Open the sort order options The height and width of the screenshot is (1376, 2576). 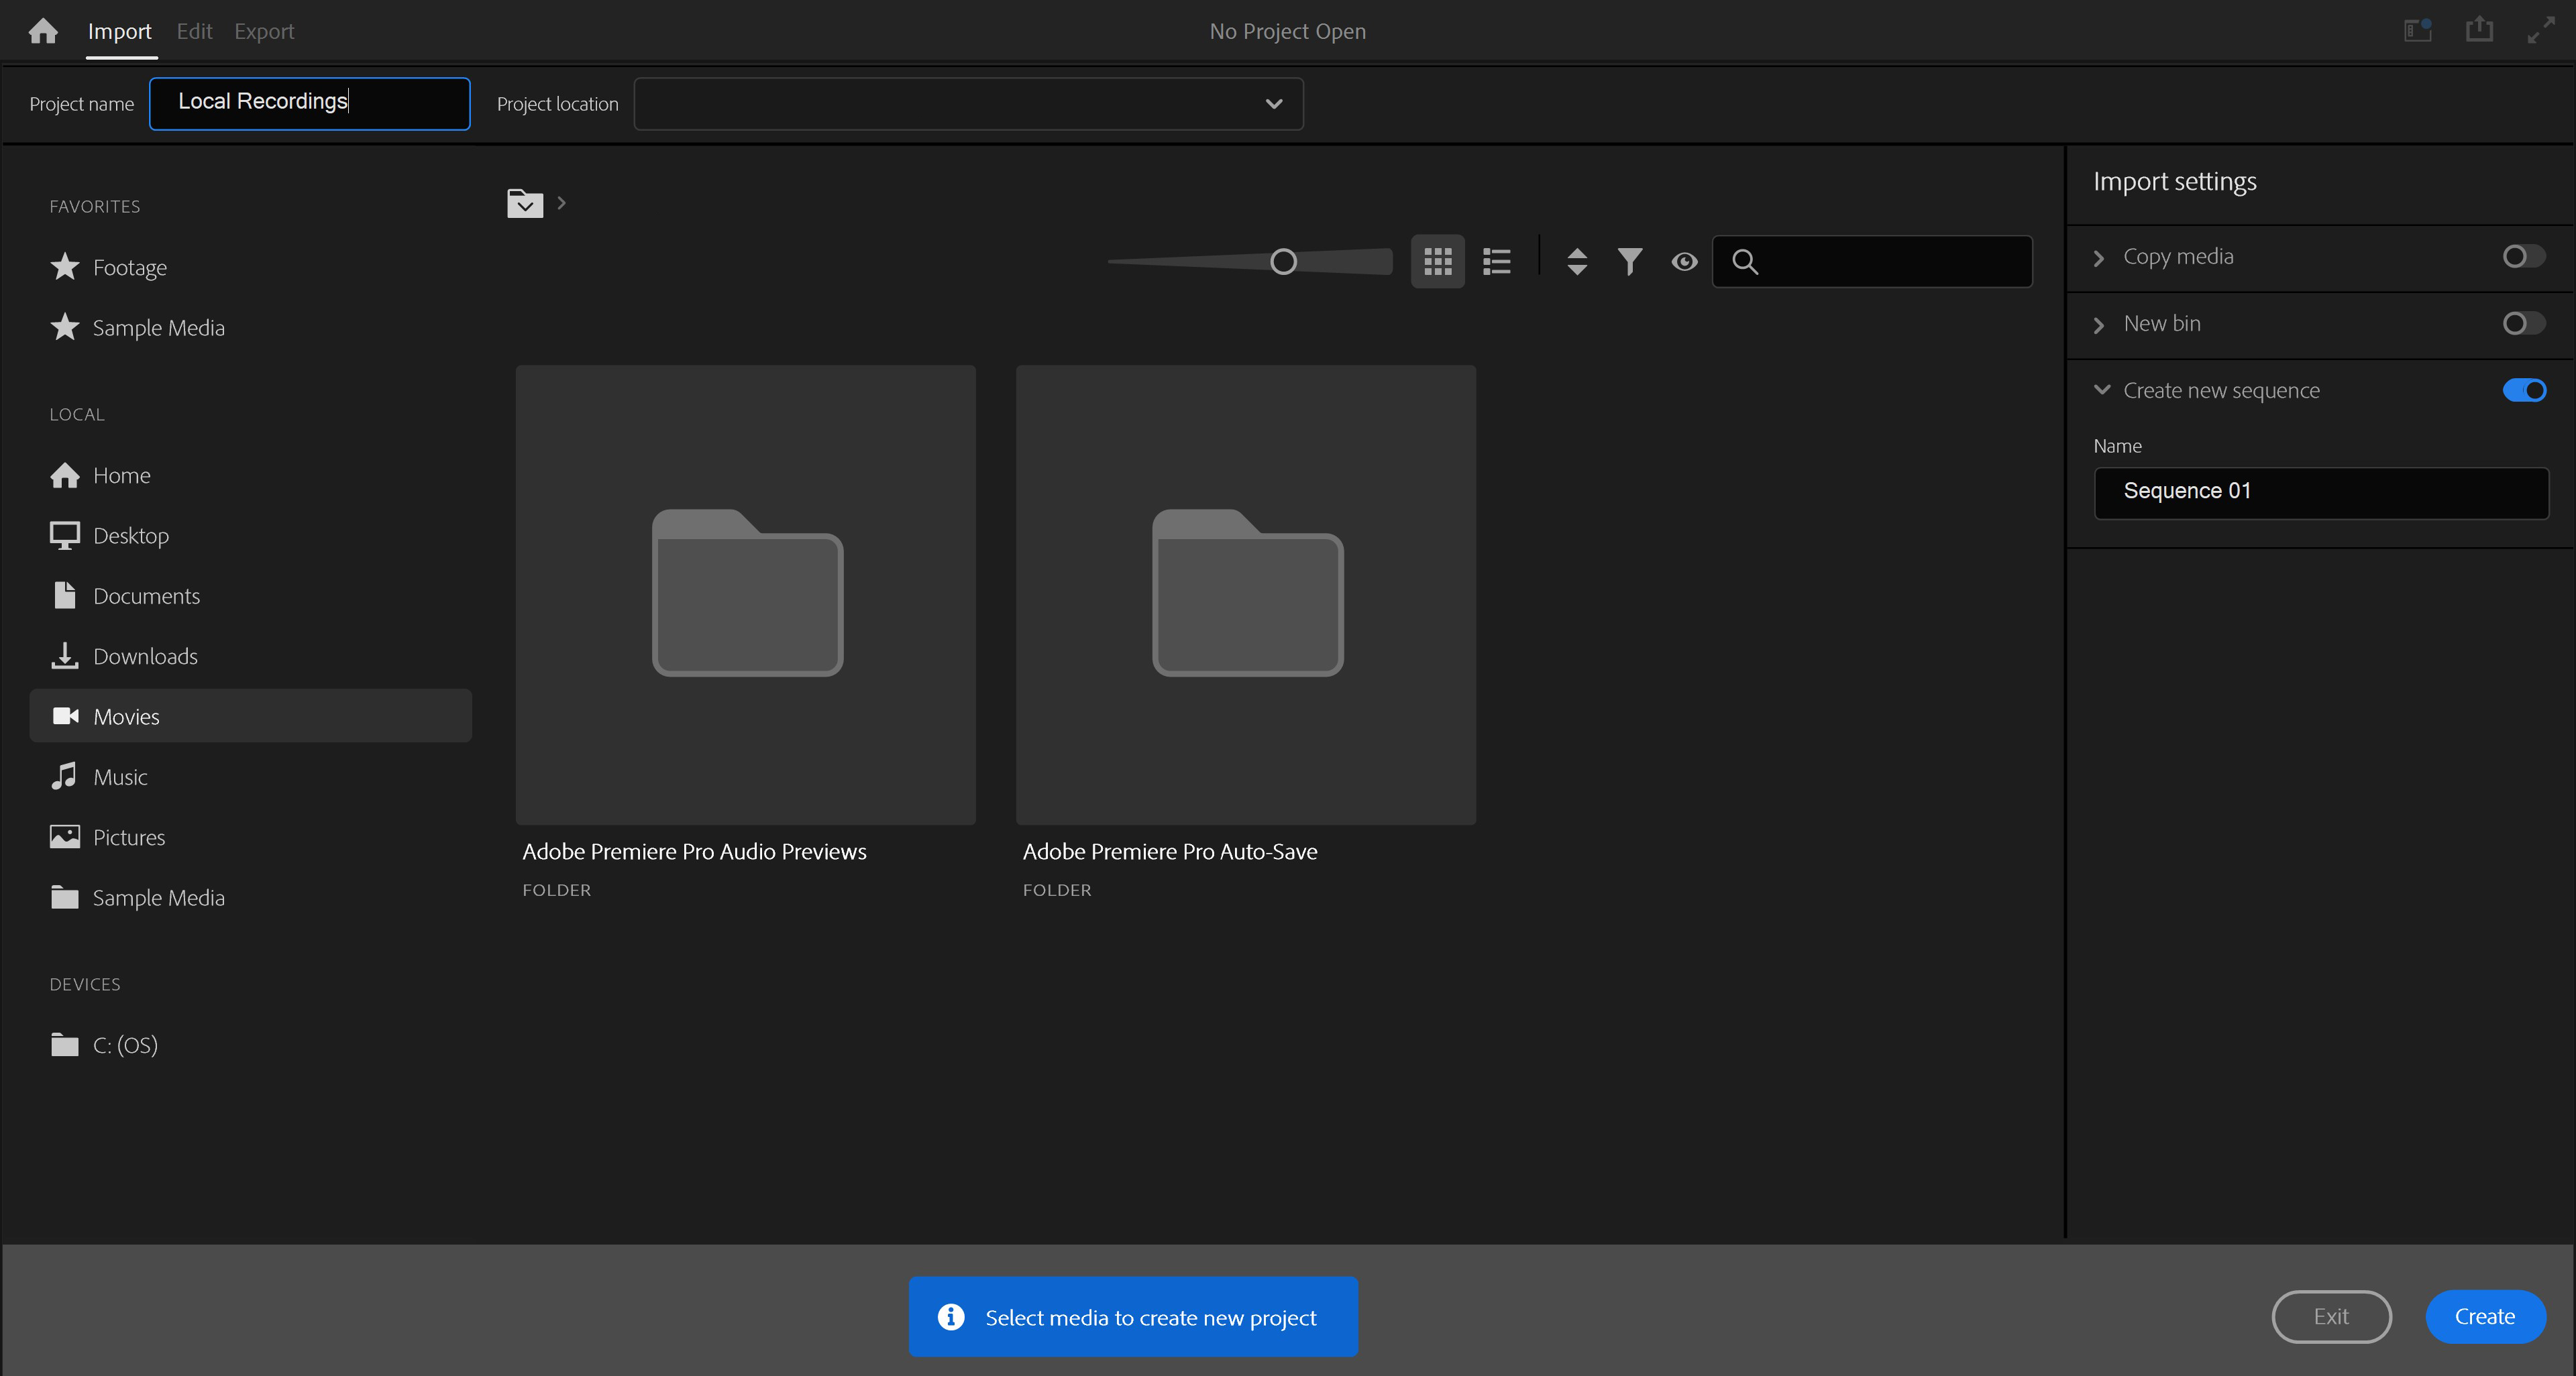click(1577, 262)
